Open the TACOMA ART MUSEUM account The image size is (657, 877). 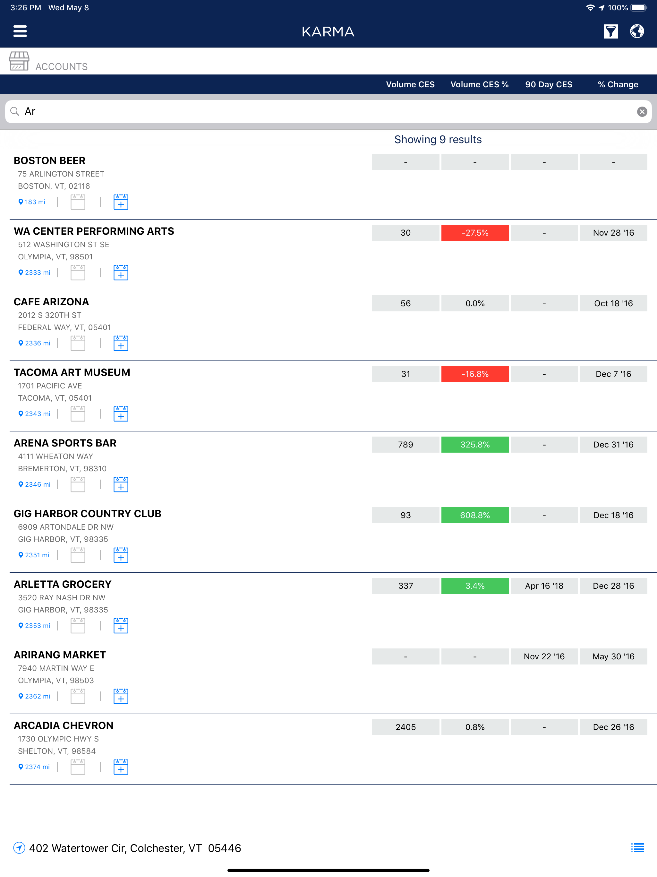(x=72, y=372)
